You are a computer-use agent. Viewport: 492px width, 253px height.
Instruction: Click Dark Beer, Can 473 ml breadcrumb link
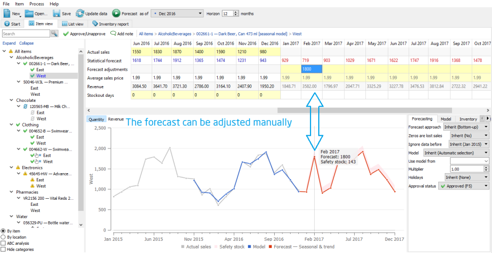click(241, 33)
